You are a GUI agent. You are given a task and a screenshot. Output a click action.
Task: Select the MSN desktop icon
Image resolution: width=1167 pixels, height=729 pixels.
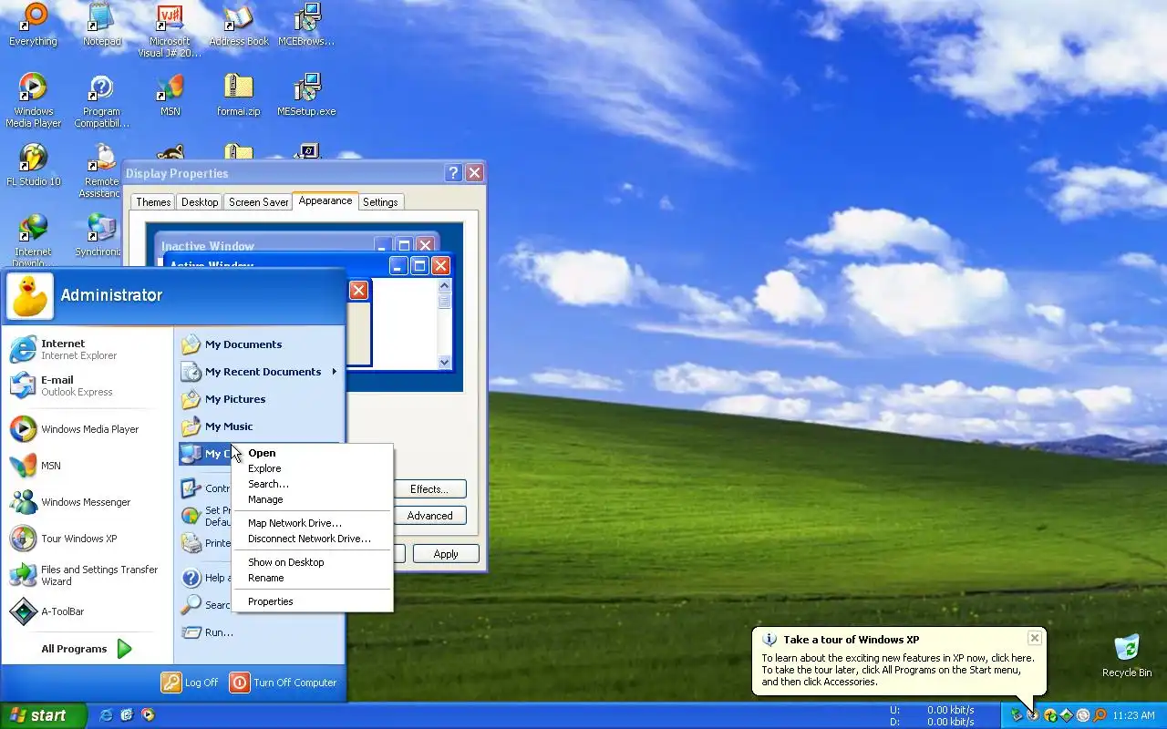pyautogui.click(x=170, y=95)
